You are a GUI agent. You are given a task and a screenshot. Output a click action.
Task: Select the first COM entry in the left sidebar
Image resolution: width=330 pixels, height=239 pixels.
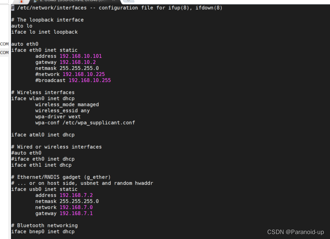tap(4, 44)
